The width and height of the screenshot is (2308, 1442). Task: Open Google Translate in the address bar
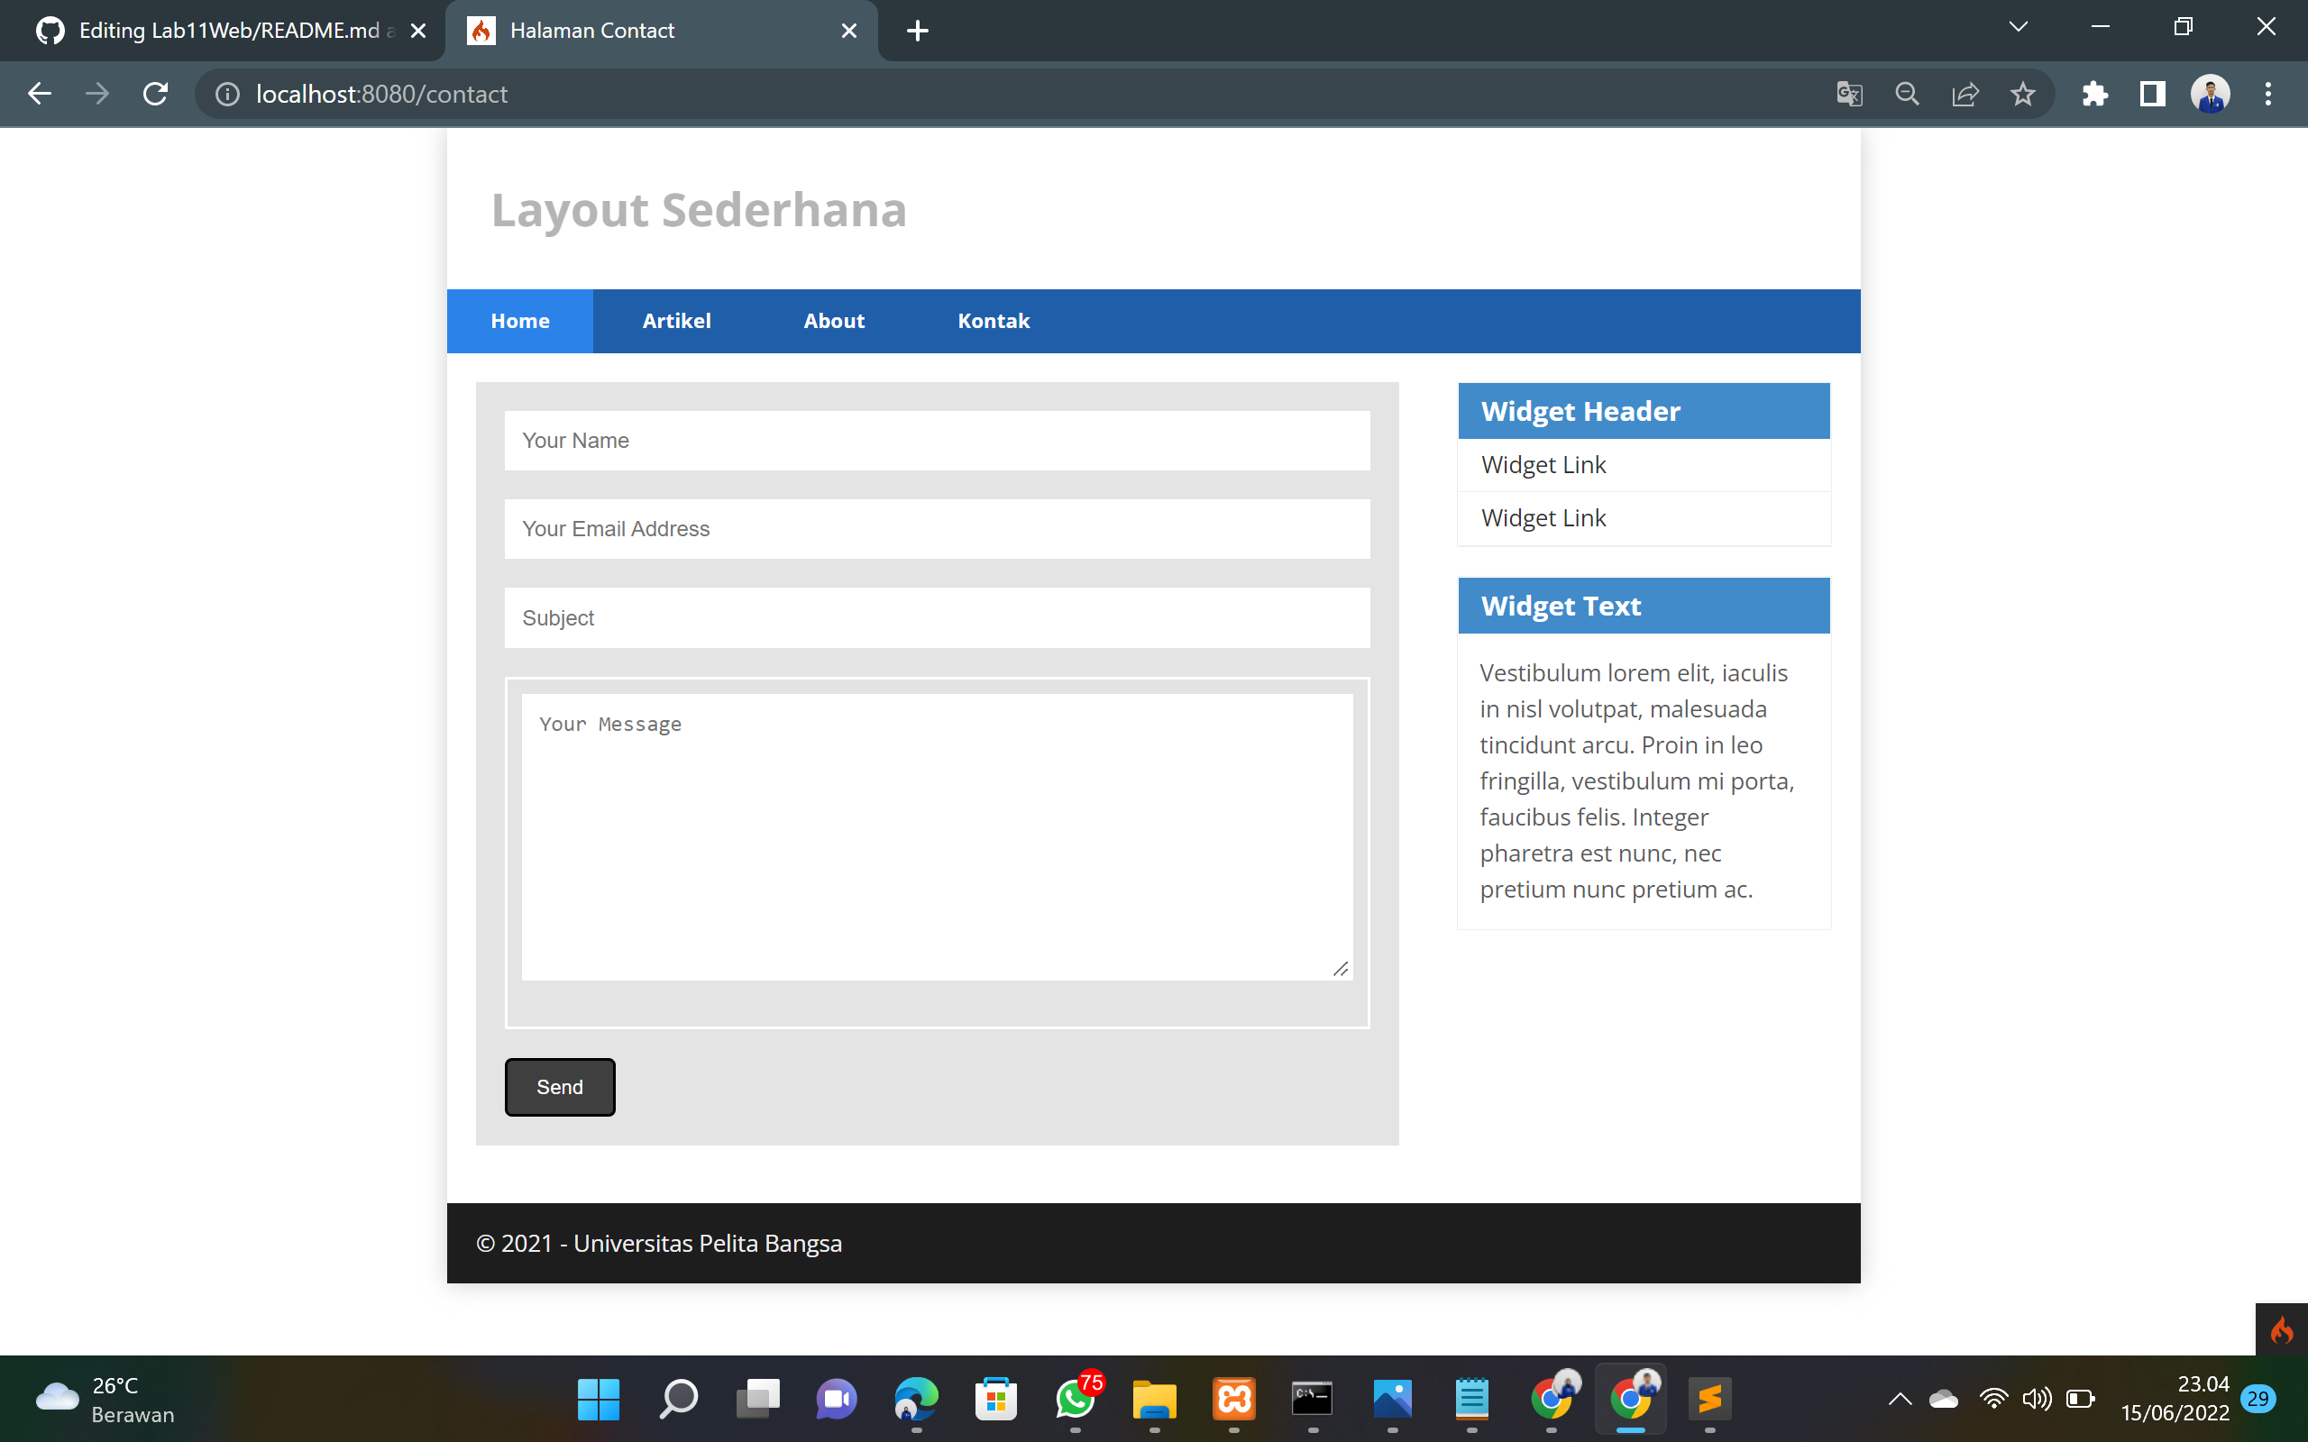click(1848, 94)
